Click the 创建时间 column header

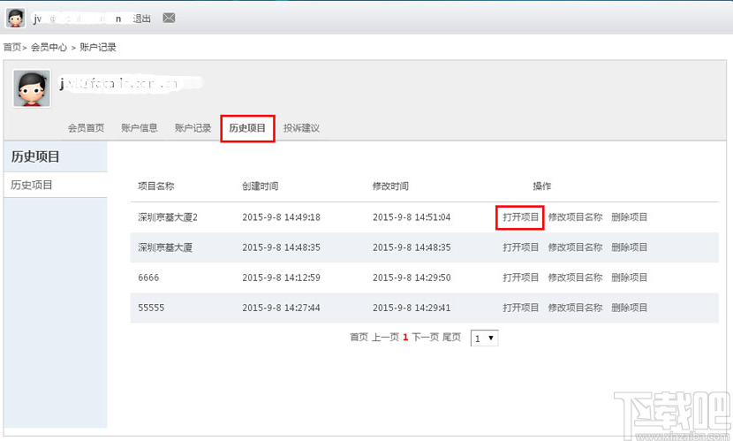pyautogui.click(x=260, y=186)
